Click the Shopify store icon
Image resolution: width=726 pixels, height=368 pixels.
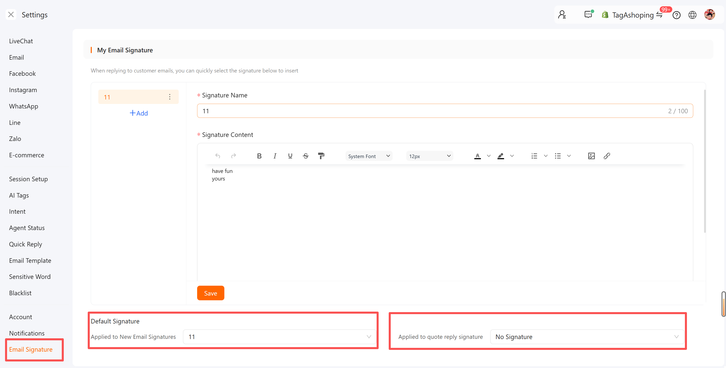605,15
